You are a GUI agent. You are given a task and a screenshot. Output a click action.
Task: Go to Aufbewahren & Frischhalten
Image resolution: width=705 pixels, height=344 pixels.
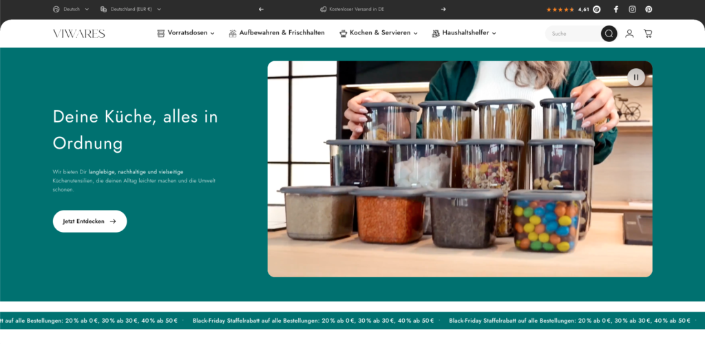pos(277,33)
